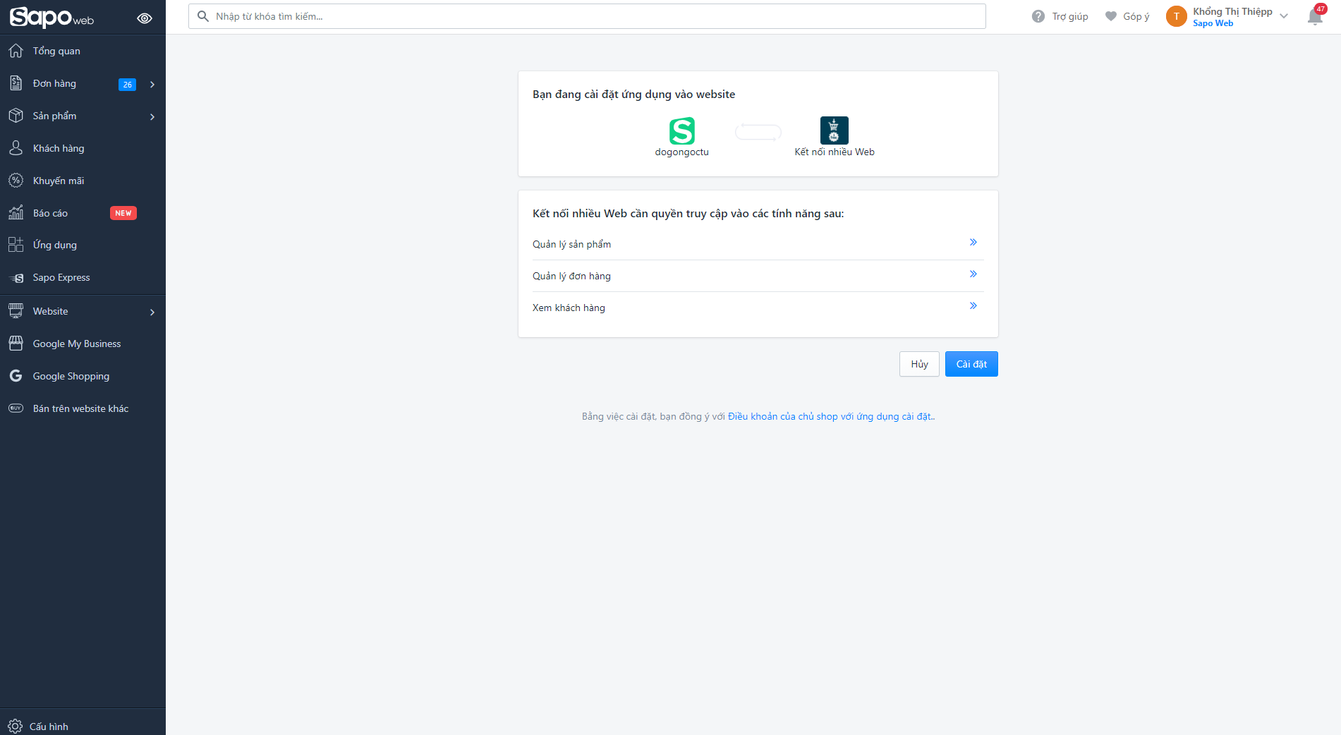Open the Điều khoản của chủ shop link
The image size is (1341, 735).
(832, 416)
